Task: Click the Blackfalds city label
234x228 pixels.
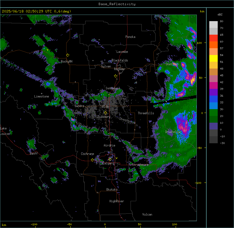Action: point(120,60)
